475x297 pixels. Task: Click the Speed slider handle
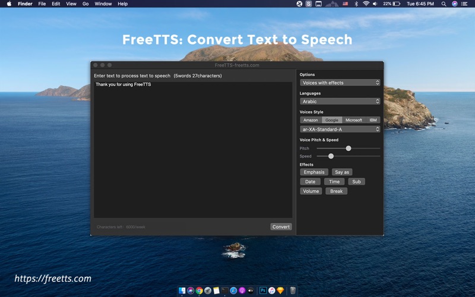click(331, 156)
